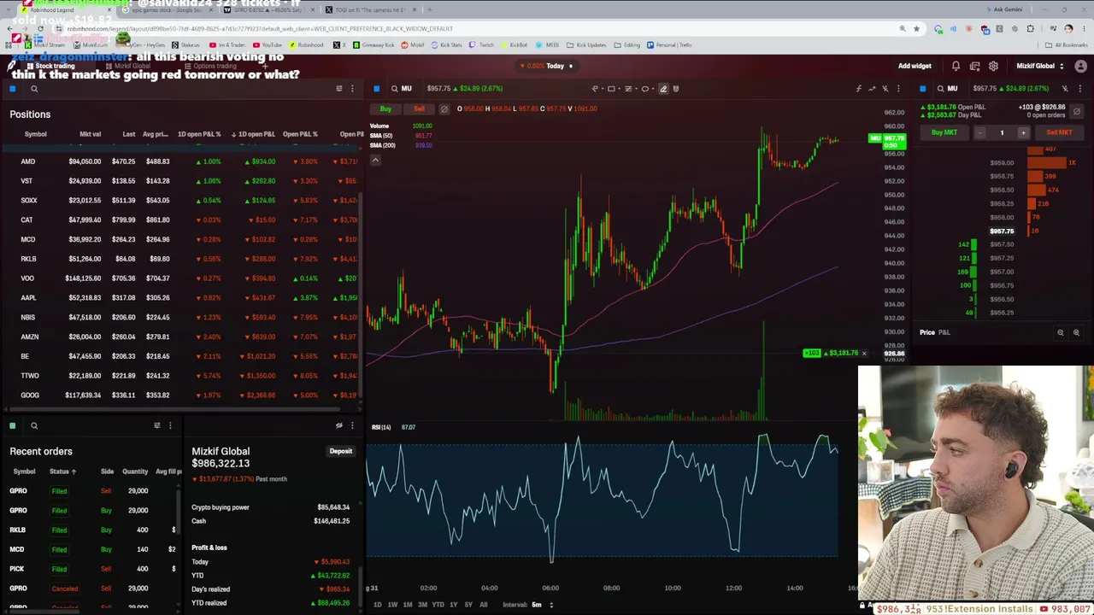Set chart range to 1D
The height and width of the screenshot is (615, 1094).
pyautogui.click(x=377, y=605)
